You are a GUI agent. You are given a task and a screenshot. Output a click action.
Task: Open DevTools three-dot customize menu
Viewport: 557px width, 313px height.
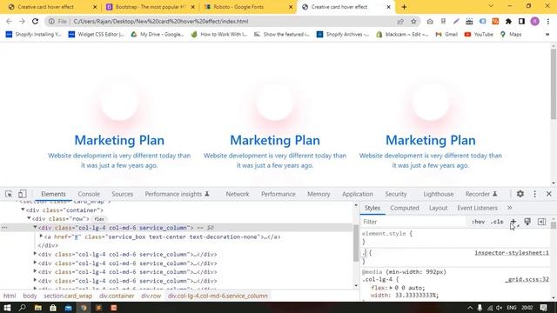(x=534, y=194)
